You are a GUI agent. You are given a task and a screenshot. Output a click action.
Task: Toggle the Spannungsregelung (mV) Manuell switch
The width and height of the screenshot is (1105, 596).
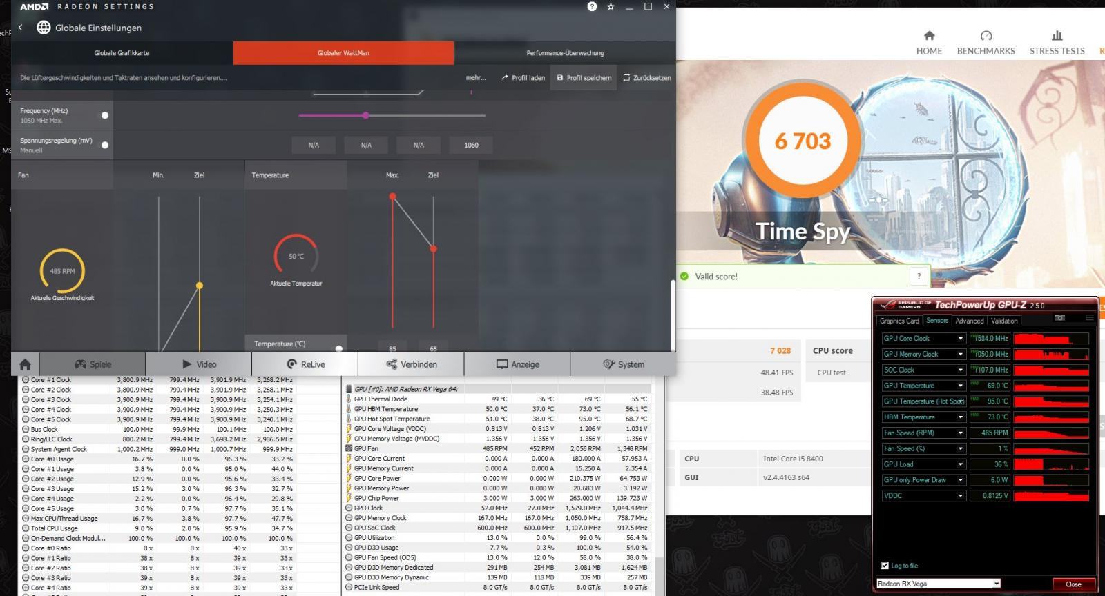pos(105,145)
